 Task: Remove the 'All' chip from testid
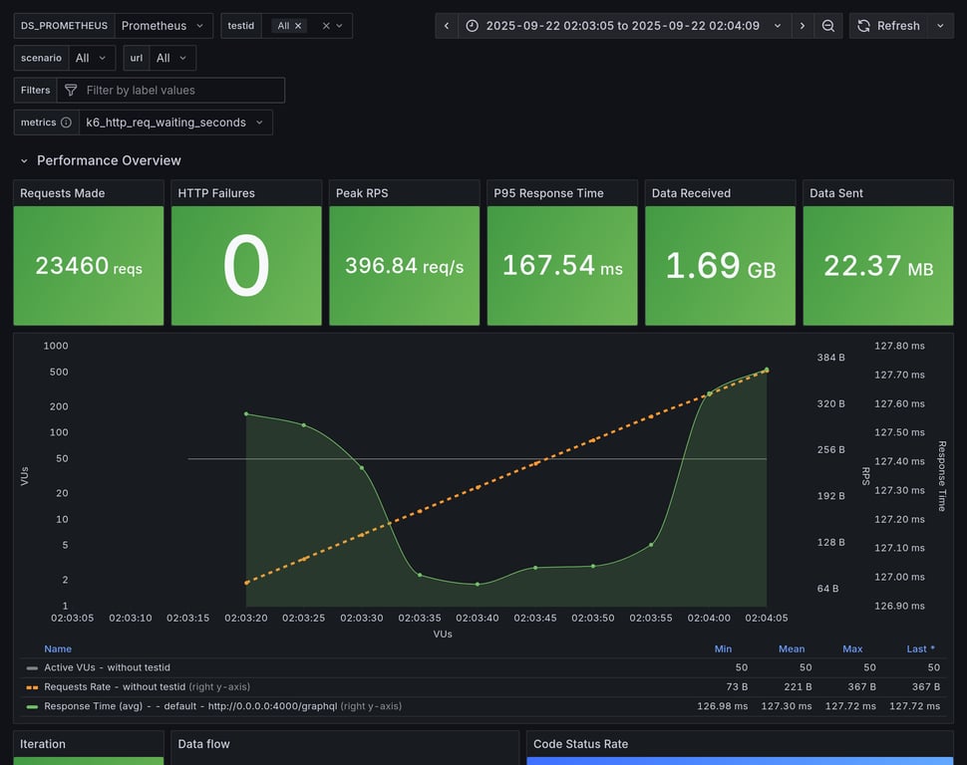(298, 26)
